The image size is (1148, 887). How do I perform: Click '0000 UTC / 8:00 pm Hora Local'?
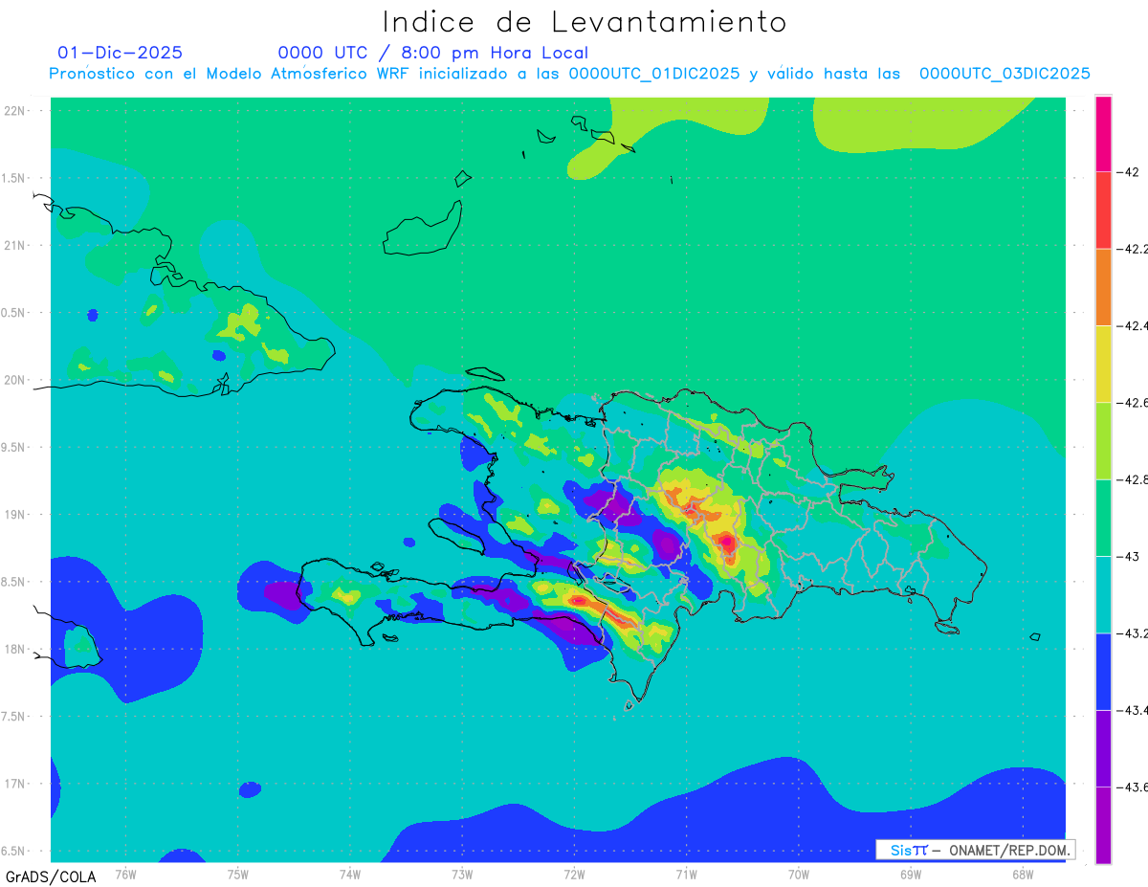coord(433,53)
